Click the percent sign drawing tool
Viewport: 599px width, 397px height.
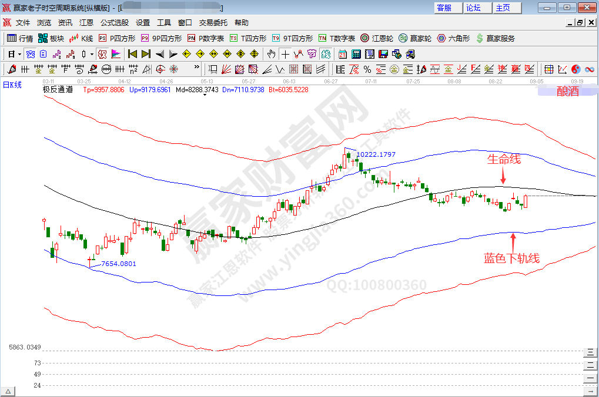pyautogui.click(x=367, y=69)
